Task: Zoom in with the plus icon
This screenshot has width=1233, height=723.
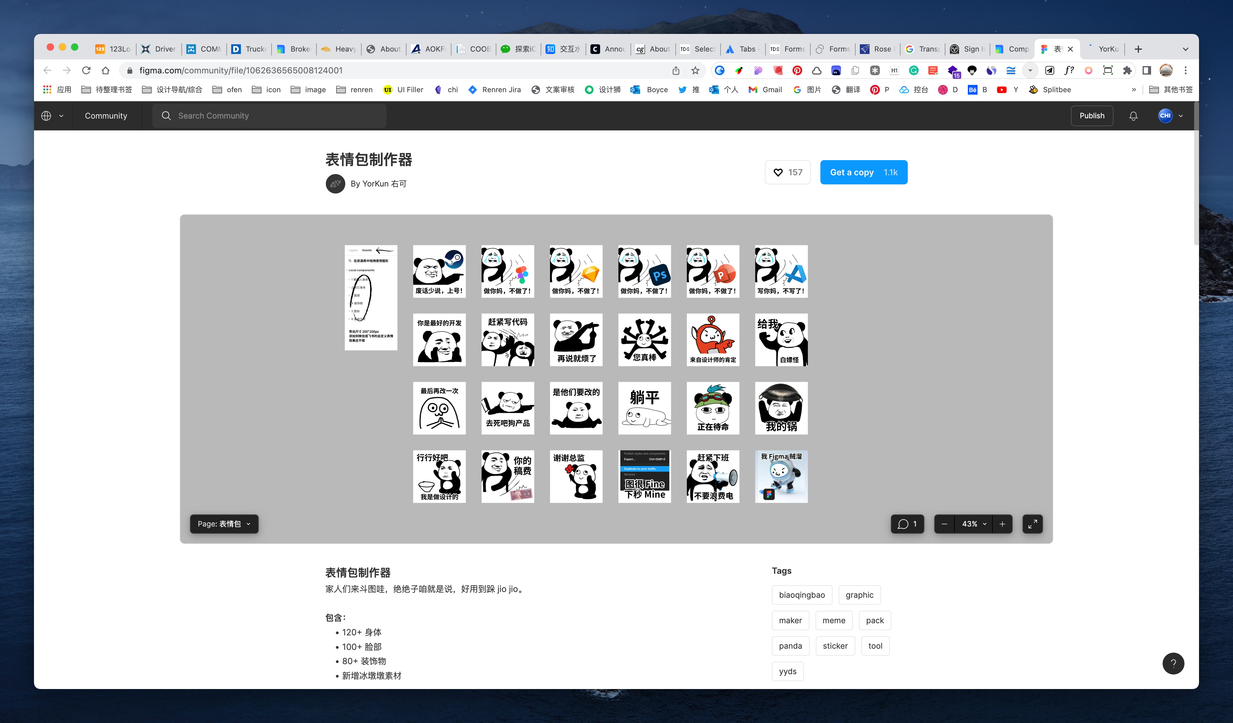Action: coord(1002,524)
